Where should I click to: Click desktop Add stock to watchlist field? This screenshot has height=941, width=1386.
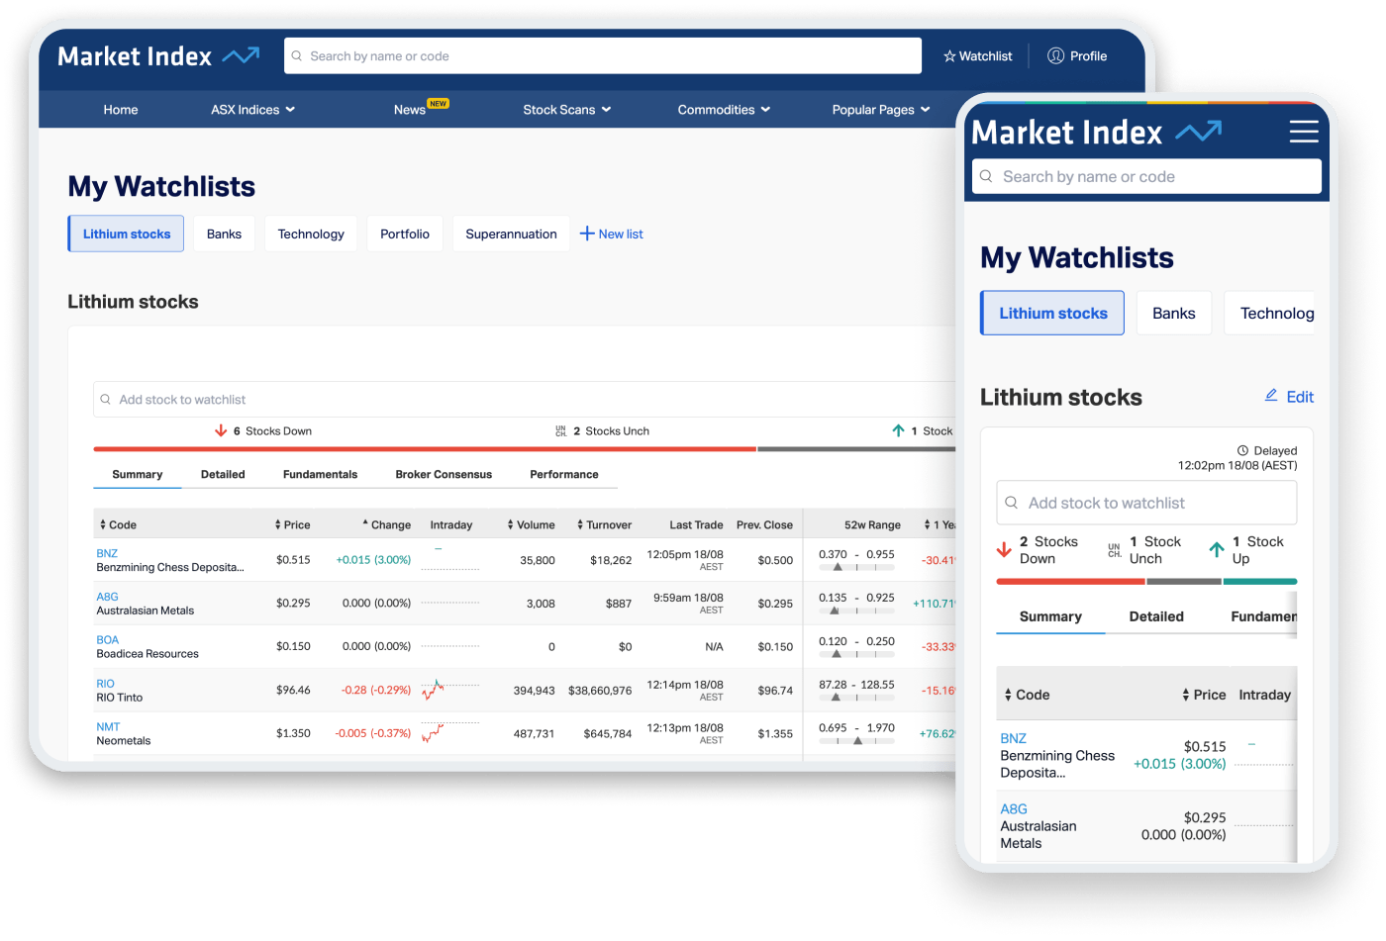click(525, 400)
